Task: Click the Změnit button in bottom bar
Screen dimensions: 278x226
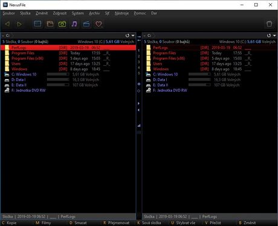Action: click(x=247, y=223)
